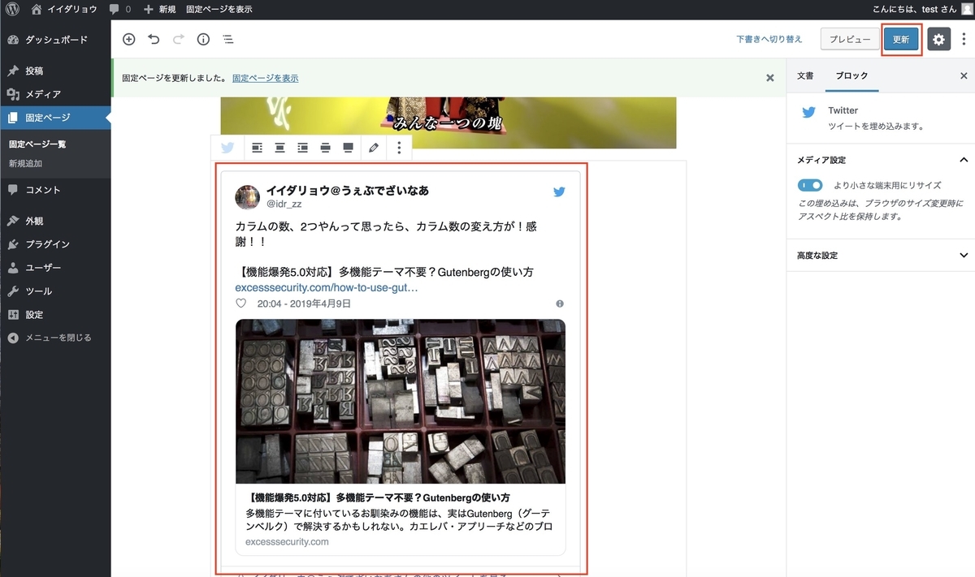Open the イイダリョウ site home link
The width and height of the screenshot is (975, 577).
click(63, 9)
